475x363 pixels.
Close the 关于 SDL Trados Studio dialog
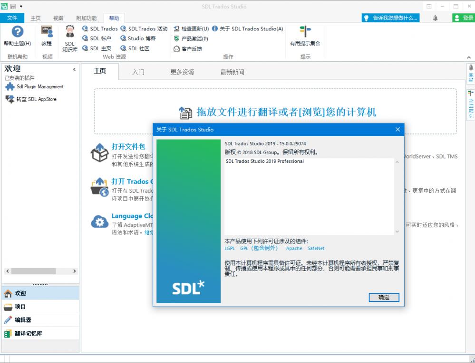[398, 130]
